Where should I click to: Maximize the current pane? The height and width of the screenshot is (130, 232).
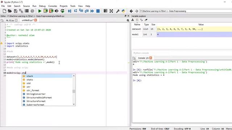[x=105, y=11]
